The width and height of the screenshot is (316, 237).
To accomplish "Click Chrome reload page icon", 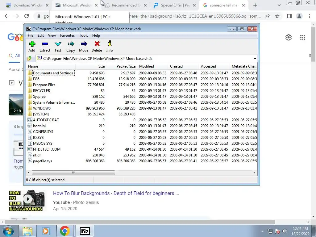I will 27,16.
